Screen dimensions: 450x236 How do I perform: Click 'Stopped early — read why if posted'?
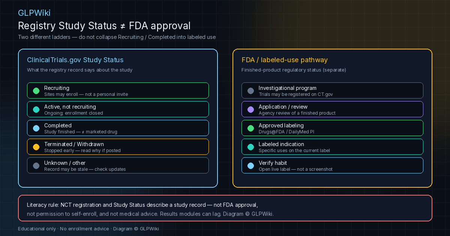82,151
